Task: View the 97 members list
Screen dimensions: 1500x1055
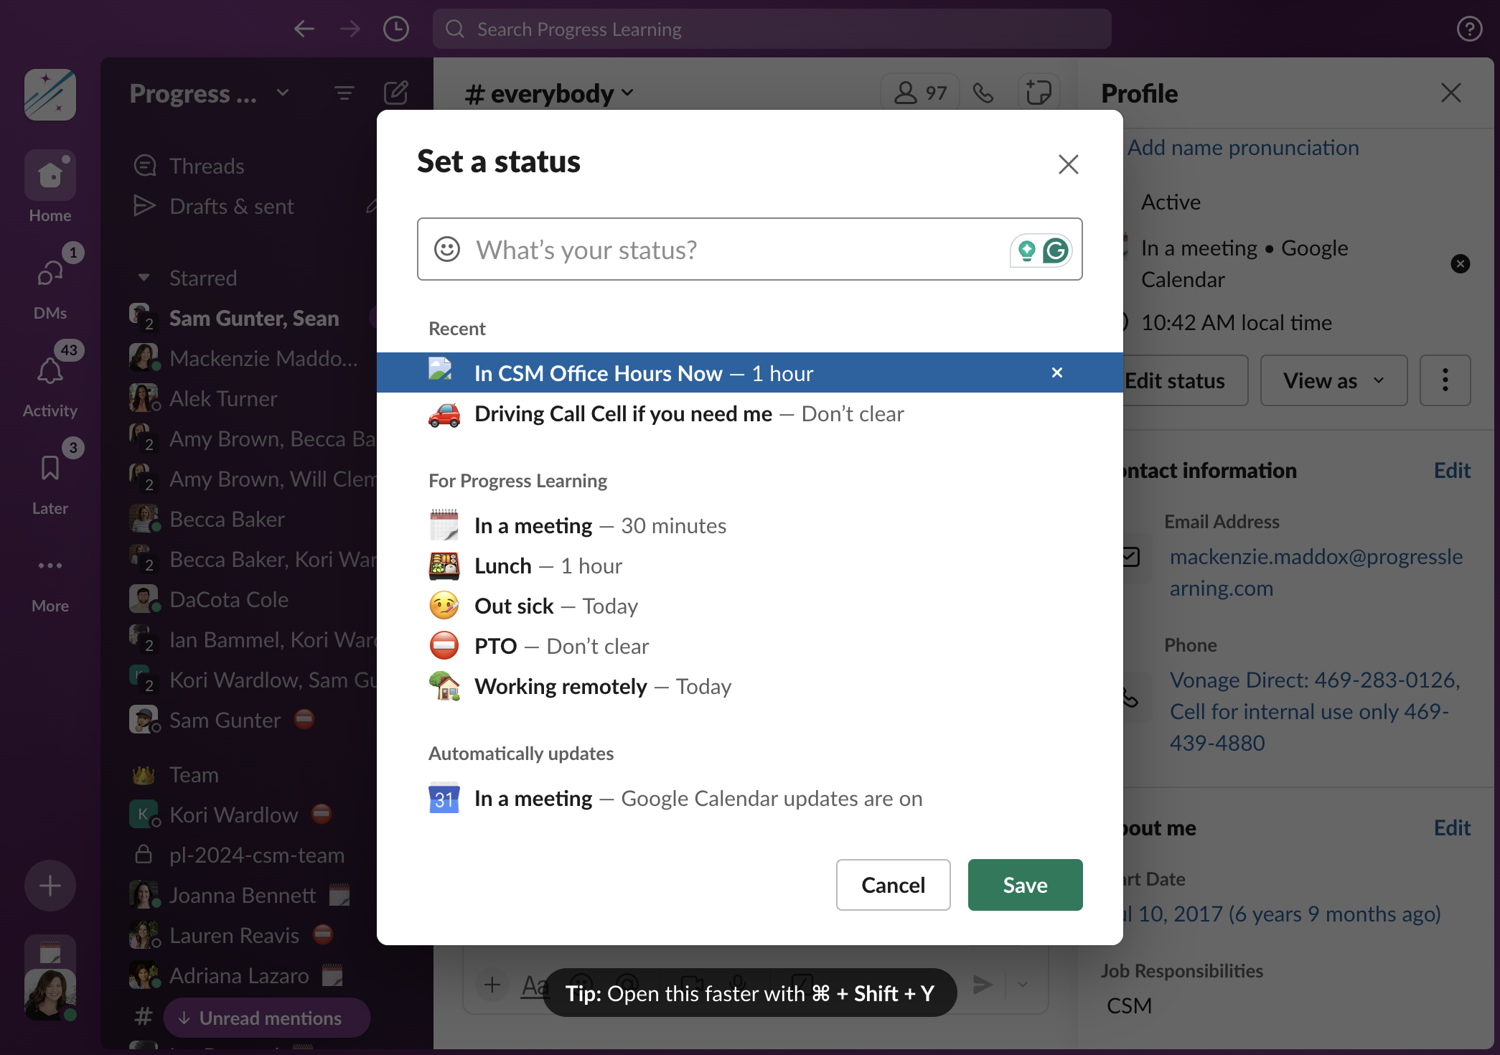Action: [x=920, y=93]
